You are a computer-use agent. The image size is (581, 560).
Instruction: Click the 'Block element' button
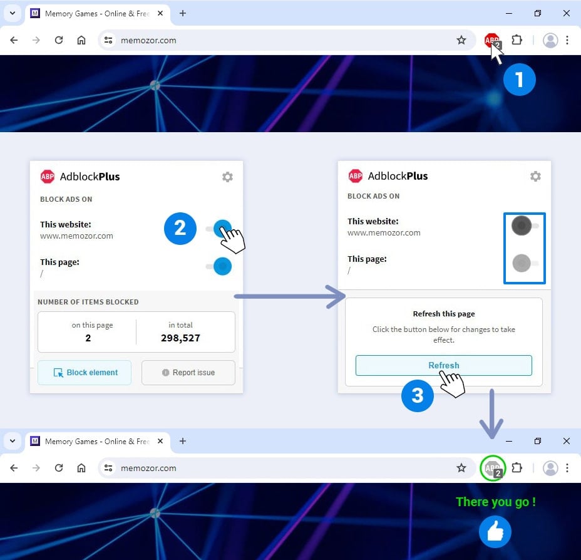(x=85, y=373)
